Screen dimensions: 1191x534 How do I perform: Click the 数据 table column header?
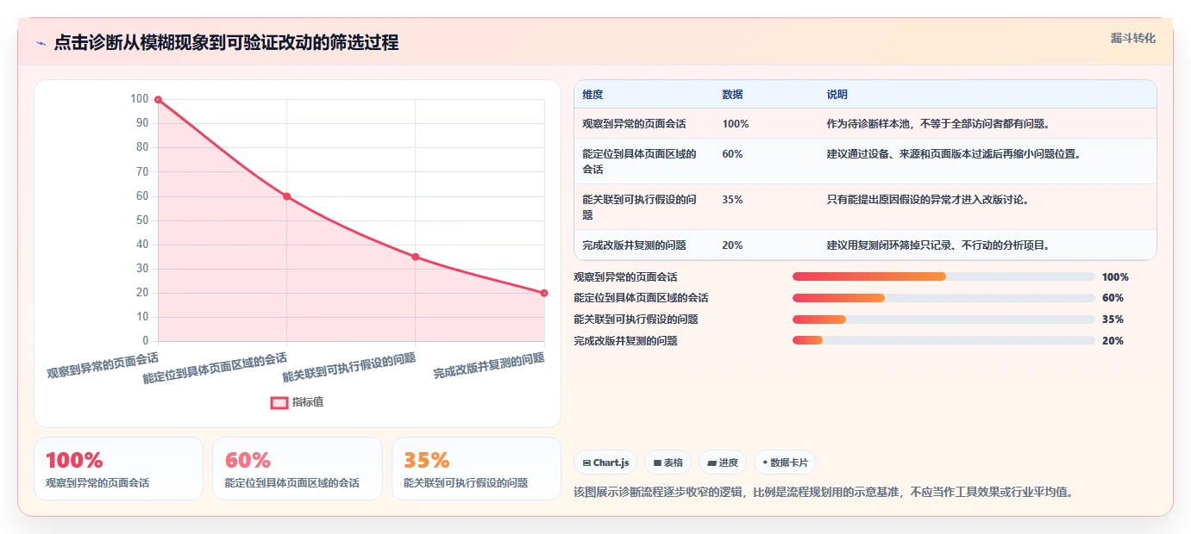[732, 95]
